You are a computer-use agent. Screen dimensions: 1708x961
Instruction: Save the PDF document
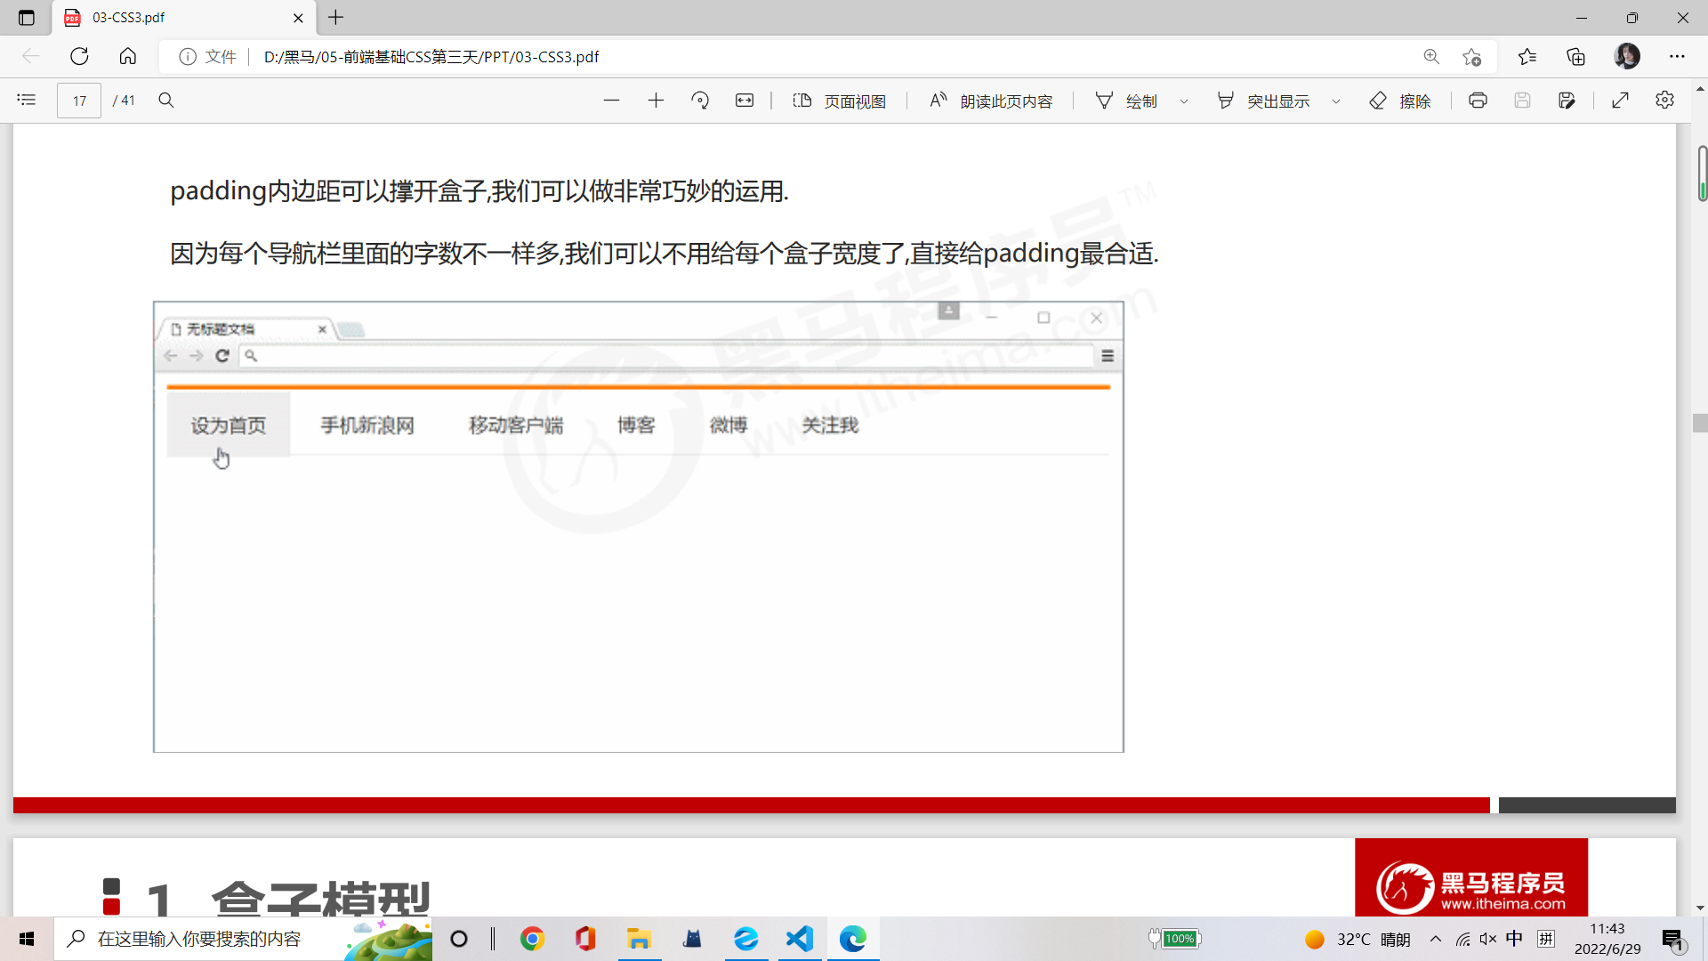click(x=1522, y=101)
